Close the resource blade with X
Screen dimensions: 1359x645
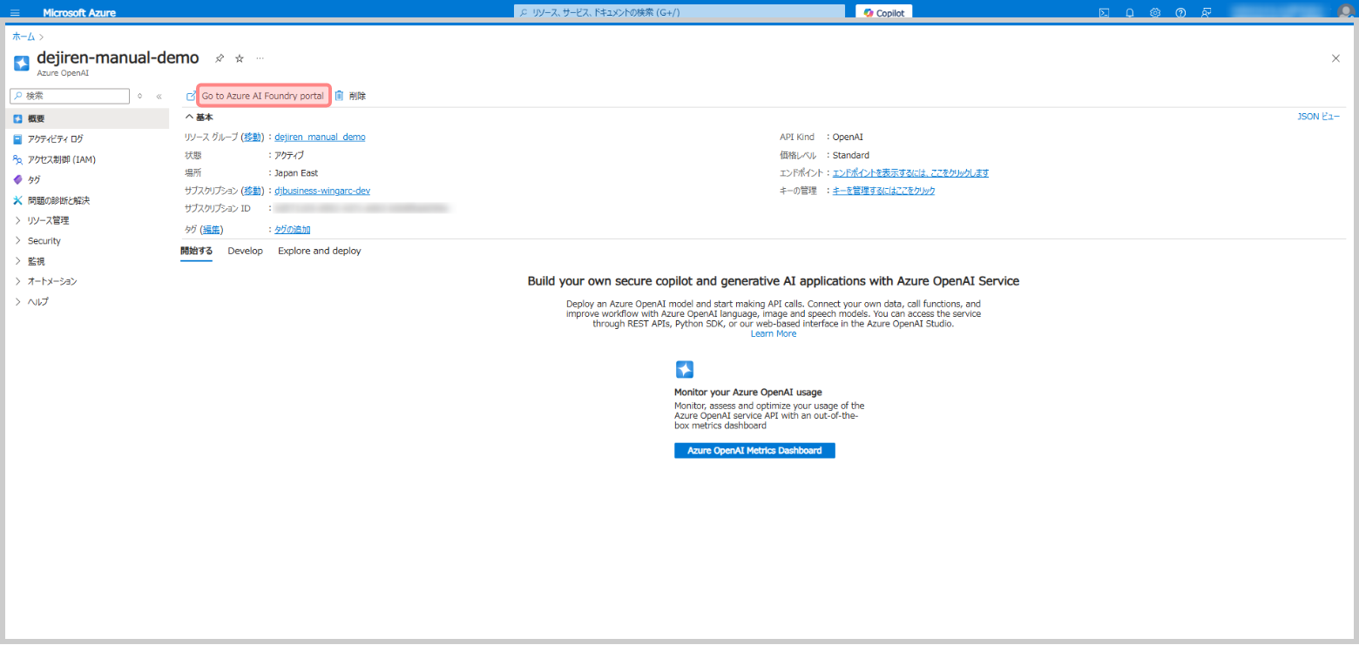tap(1335, 58)
